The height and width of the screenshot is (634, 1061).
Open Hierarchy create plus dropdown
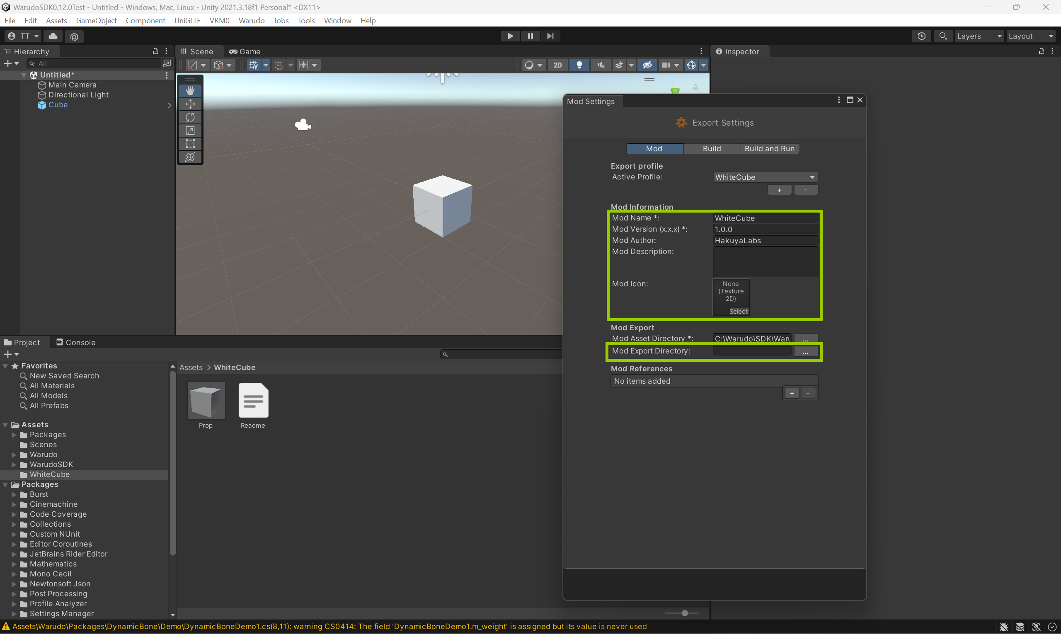pyautogui.click(x=11, y=63)
